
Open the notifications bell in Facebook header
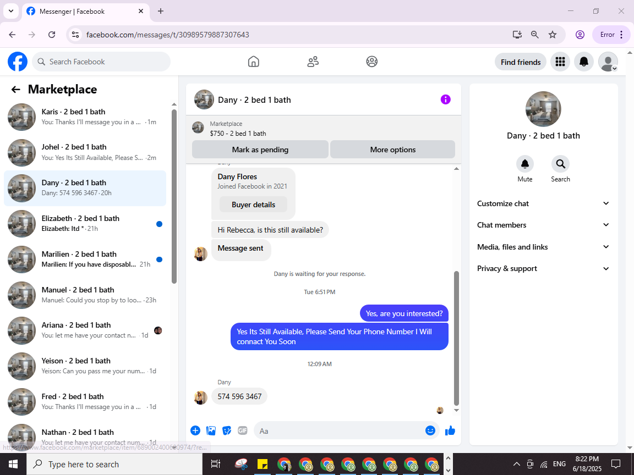(584, 62)
